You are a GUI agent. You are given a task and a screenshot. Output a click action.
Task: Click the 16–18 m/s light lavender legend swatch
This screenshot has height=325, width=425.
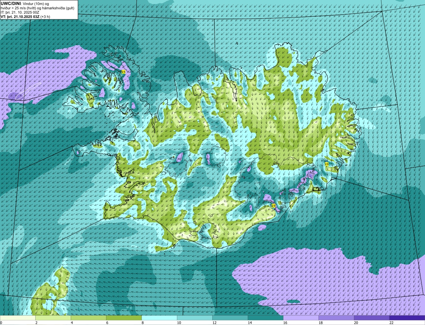point(301,318)
